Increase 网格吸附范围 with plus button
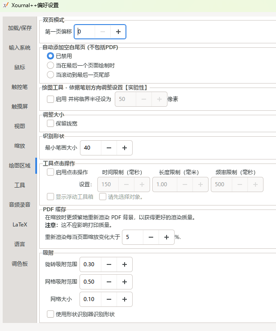The width and height of the screenshot is (276, 331). click(x=125, y=282)
